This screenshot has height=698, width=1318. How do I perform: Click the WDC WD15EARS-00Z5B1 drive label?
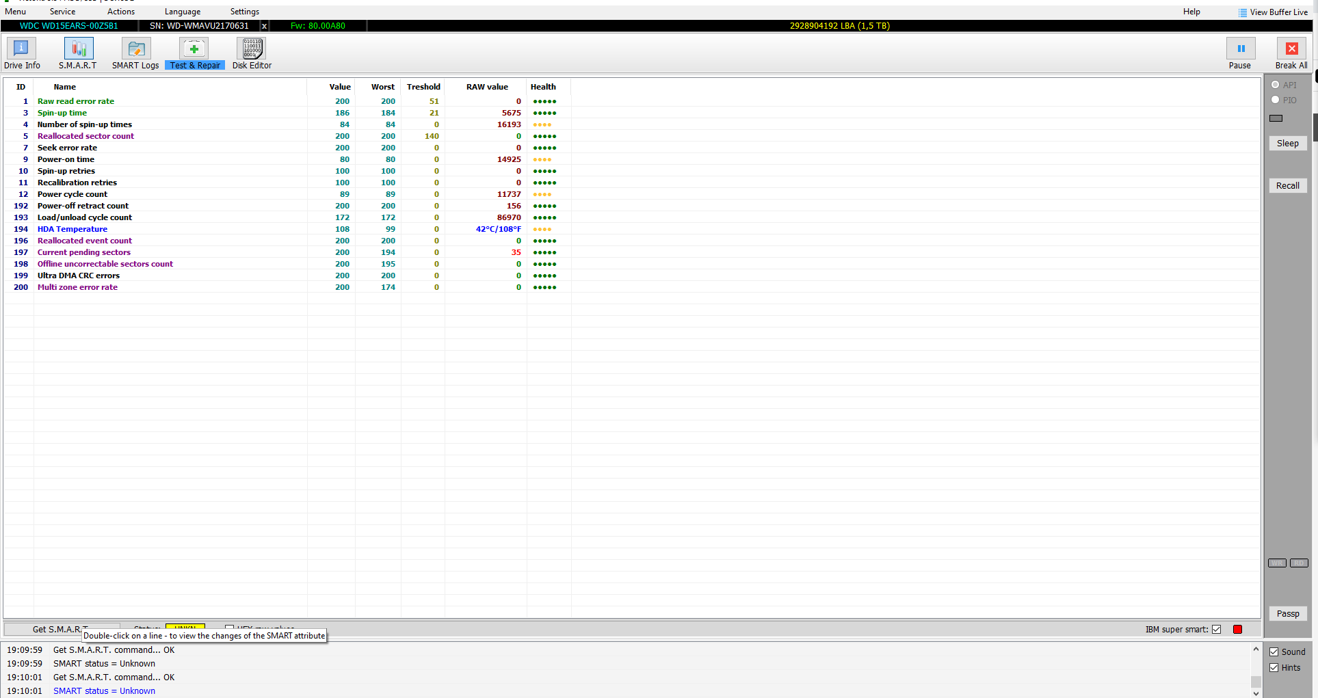click(x=68, y=26)
